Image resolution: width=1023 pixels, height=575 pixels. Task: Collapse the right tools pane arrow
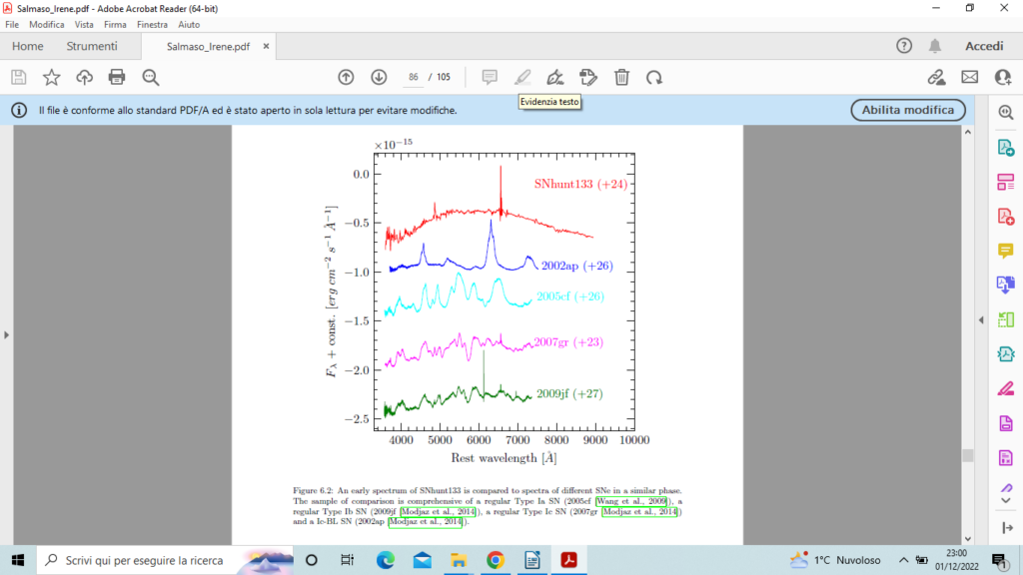tap(981, 320)
